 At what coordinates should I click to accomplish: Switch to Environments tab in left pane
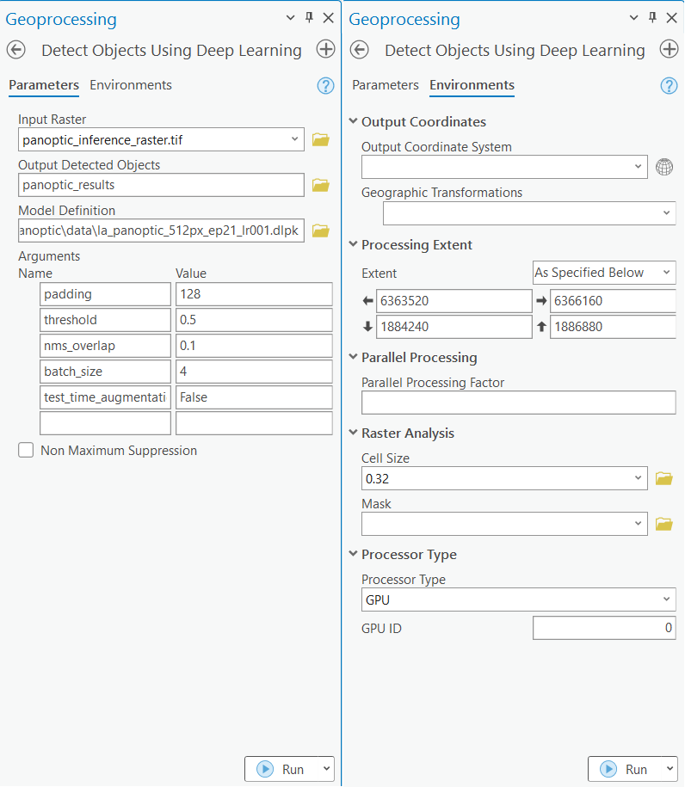coord(131,85)
